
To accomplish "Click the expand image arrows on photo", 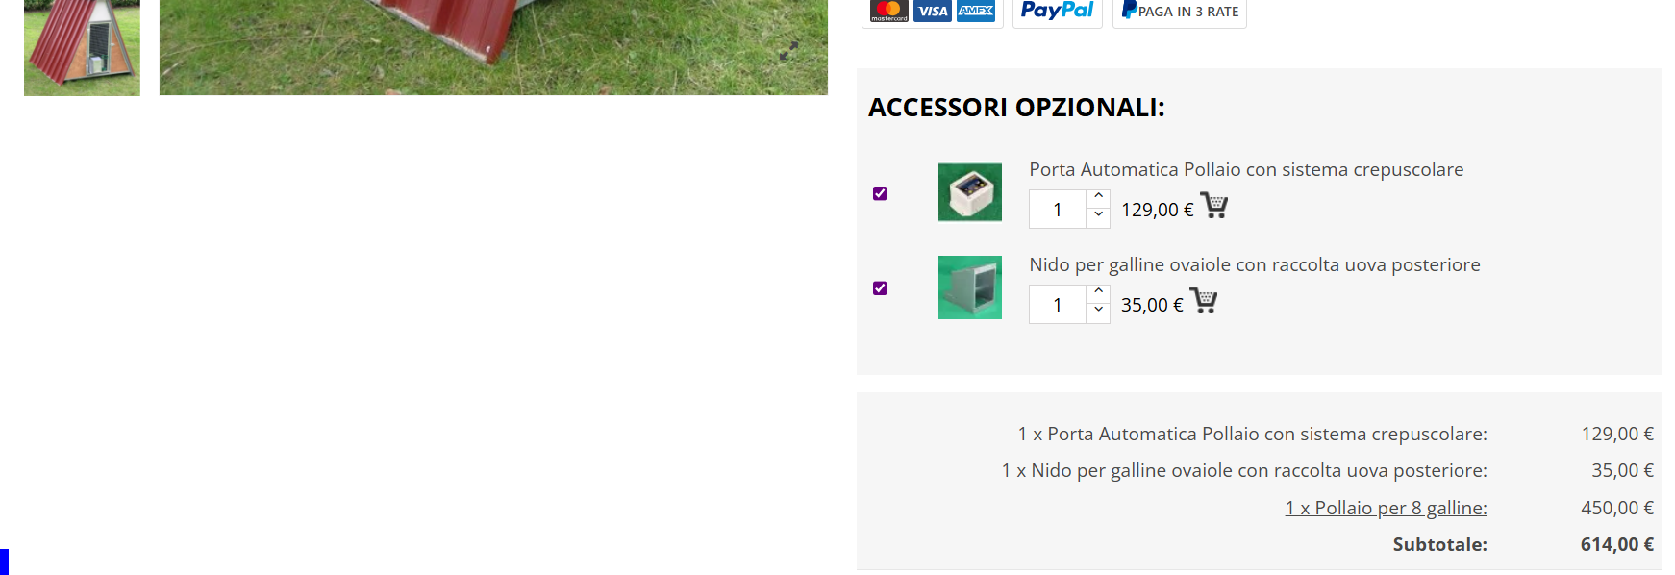I will tap(788, 51).
